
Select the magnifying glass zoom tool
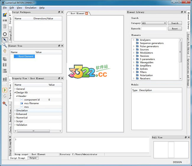click(x=5, y=45)
